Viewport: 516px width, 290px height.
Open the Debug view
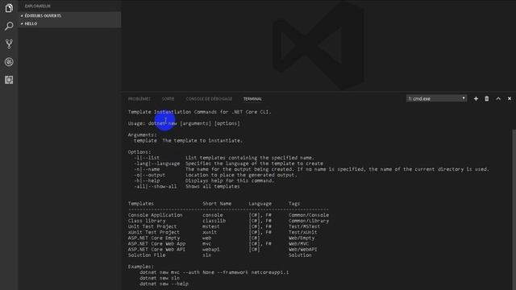tap(9, 62)
